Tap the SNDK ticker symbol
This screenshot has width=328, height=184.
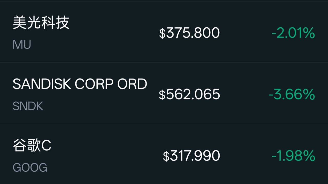tap(28, 106)
